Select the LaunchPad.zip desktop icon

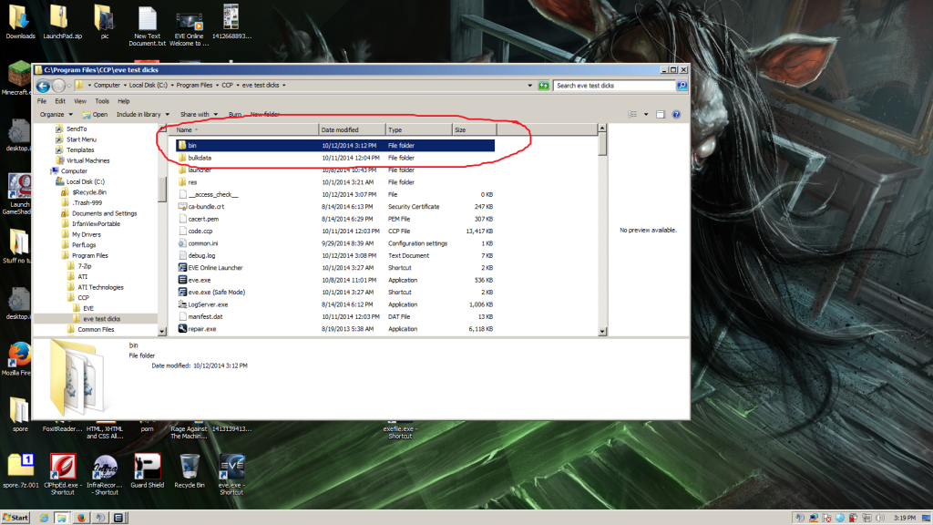click(x=62, y=22)
